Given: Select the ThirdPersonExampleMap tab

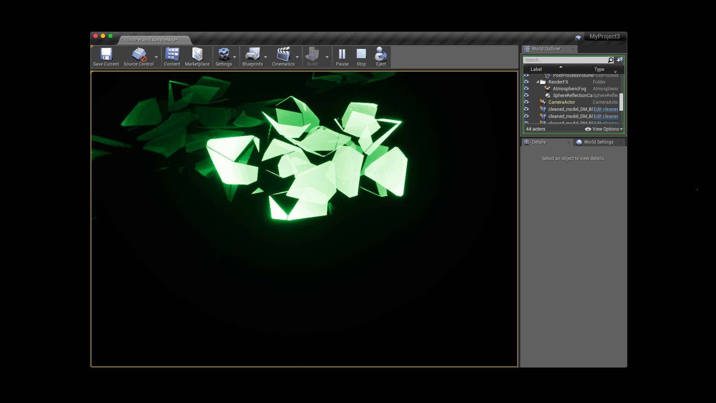Looking at the screenshot, I should pyautogui.click(x=151, y=40).
